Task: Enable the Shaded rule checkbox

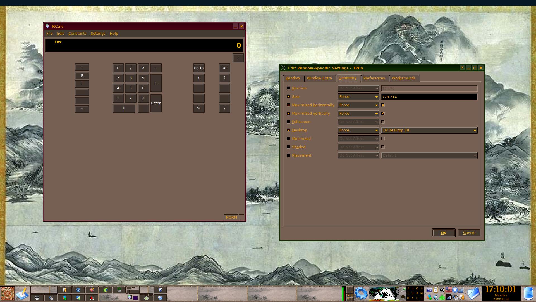Action: tap(288, 147)
